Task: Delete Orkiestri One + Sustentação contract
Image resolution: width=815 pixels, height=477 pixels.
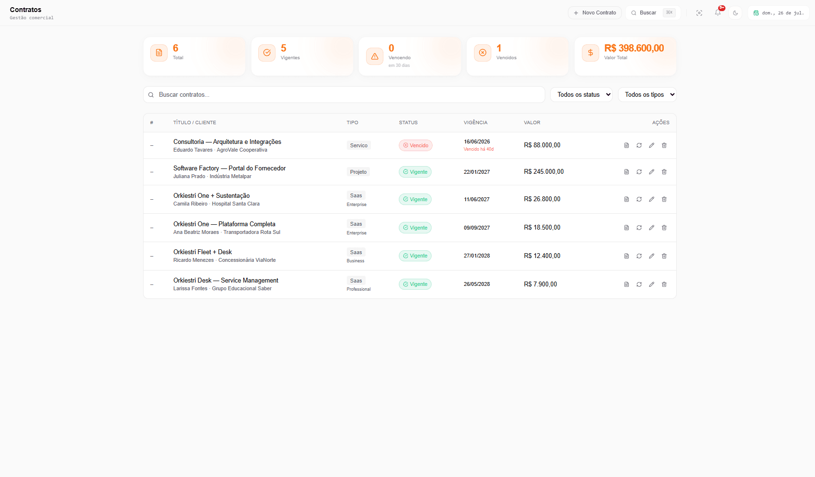Action: 664,199
